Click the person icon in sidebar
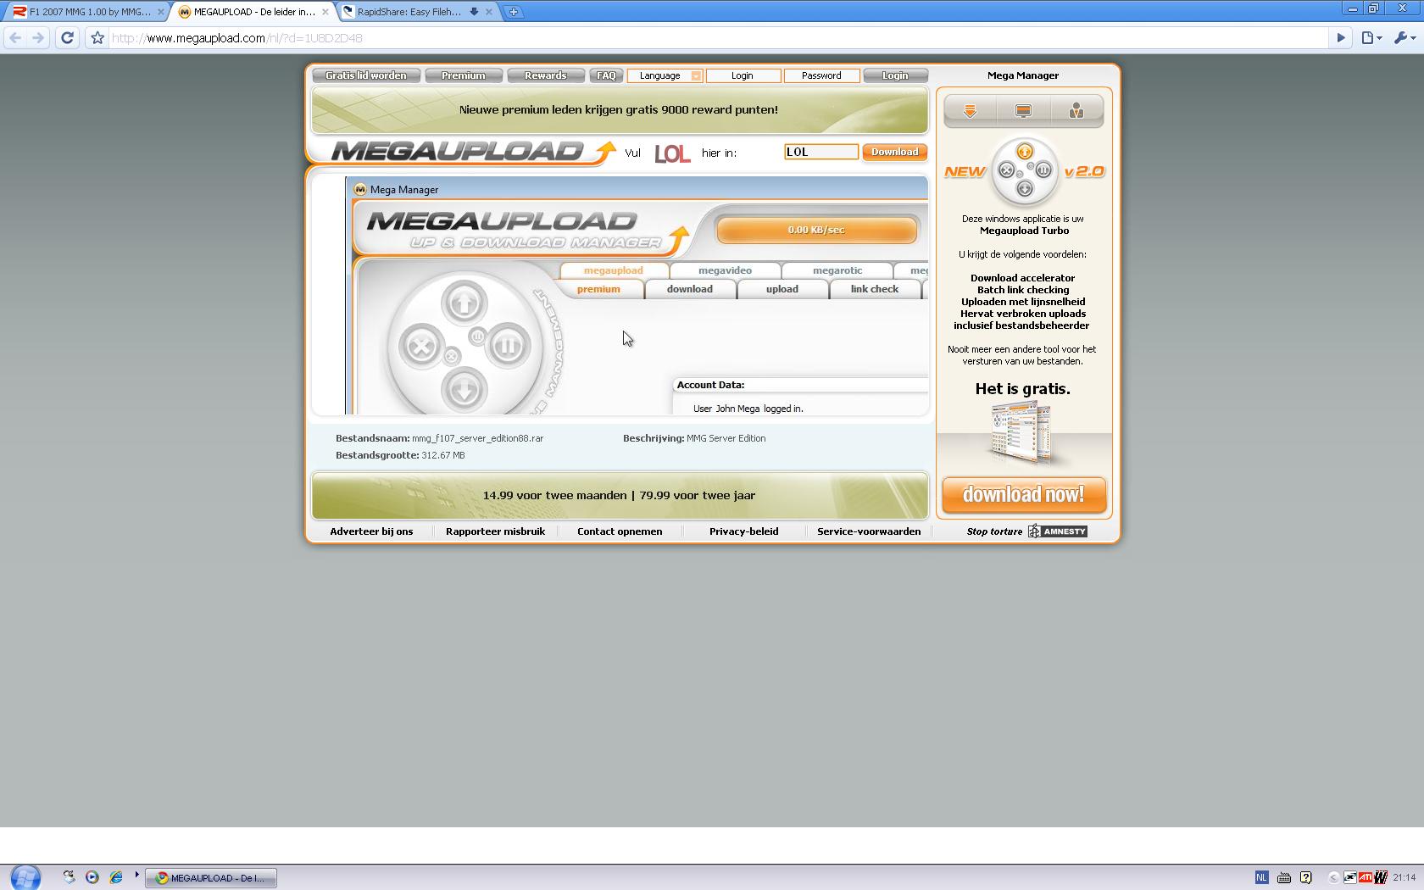 pos(1076,111)
